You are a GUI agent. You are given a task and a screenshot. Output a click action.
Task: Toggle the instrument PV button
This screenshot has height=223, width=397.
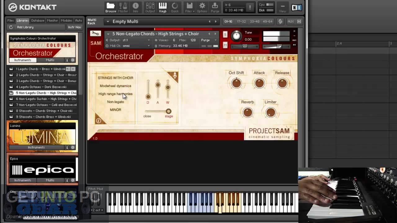tap(294, 45)
